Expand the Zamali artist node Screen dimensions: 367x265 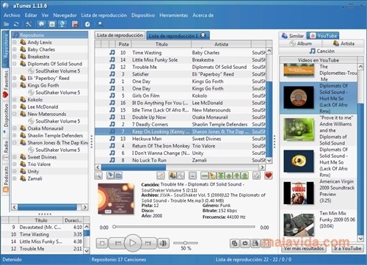tap(15, 178)
